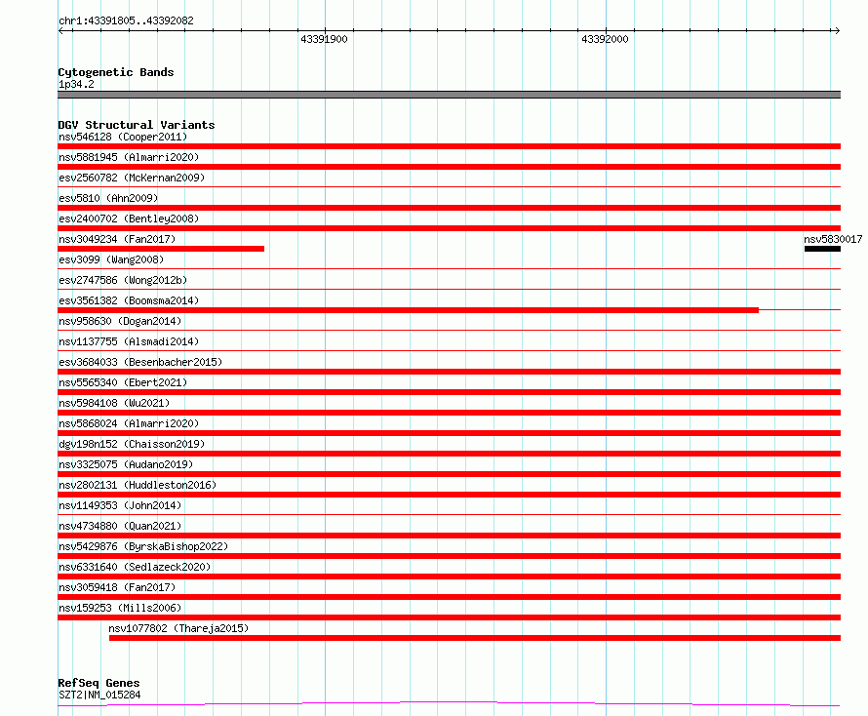Viewport: 868px width, 716px height.
Task: Click the black bar under nsv5830017
Action: (822, 249)
